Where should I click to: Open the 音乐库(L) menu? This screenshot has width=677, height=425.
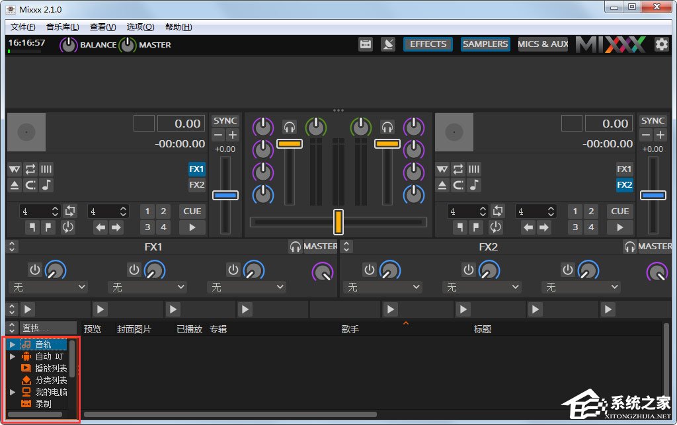[62, 27]
